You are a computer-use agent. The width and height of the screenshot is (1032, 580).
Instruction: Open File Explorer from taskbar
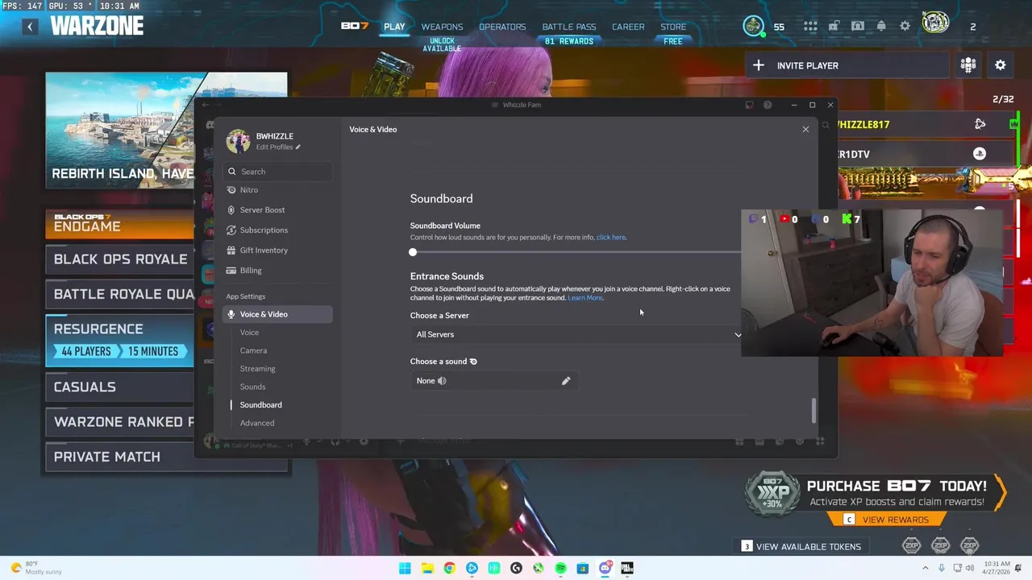pyautogui.click(x=427, y=568)
